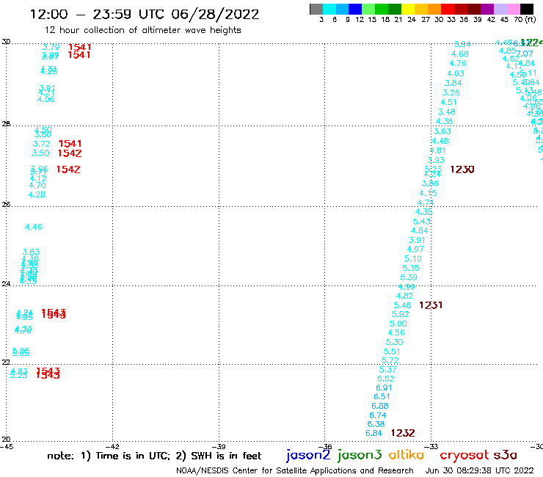Select the yellow swatch in the wave-height legend

pos(408,9)
